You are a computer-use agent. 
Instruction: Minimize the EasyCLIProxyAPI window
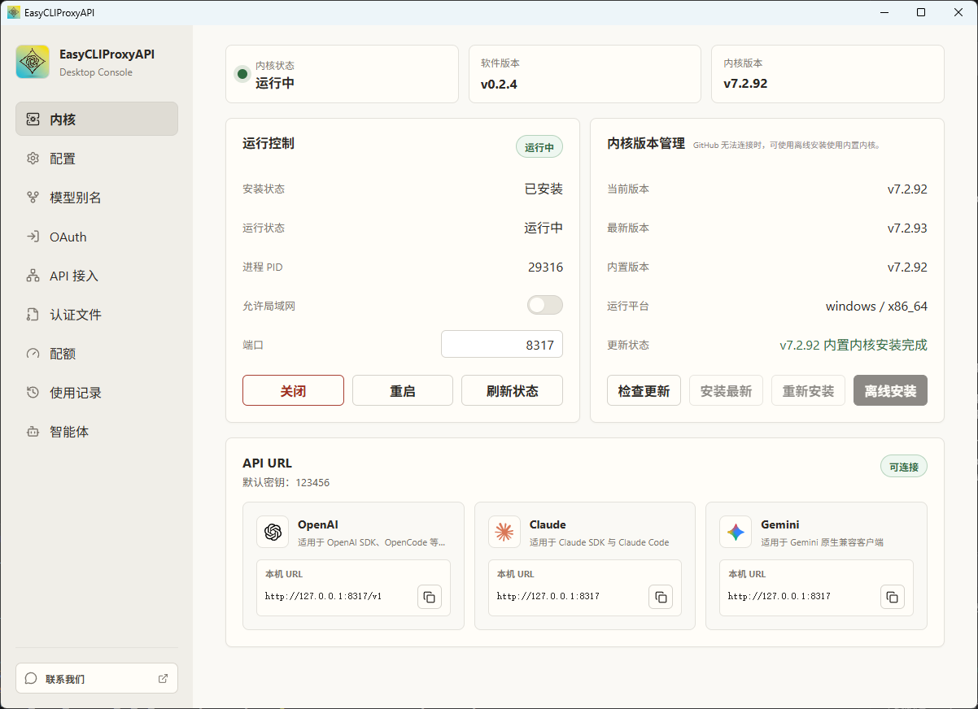pyautogui.click(x=884, y=12)
